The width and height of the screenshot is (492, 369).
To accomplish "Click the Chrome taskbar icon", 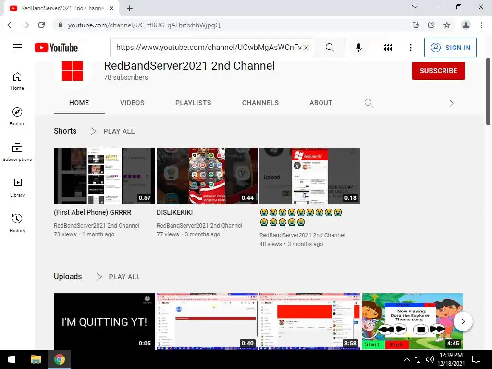I will point(59,359).
